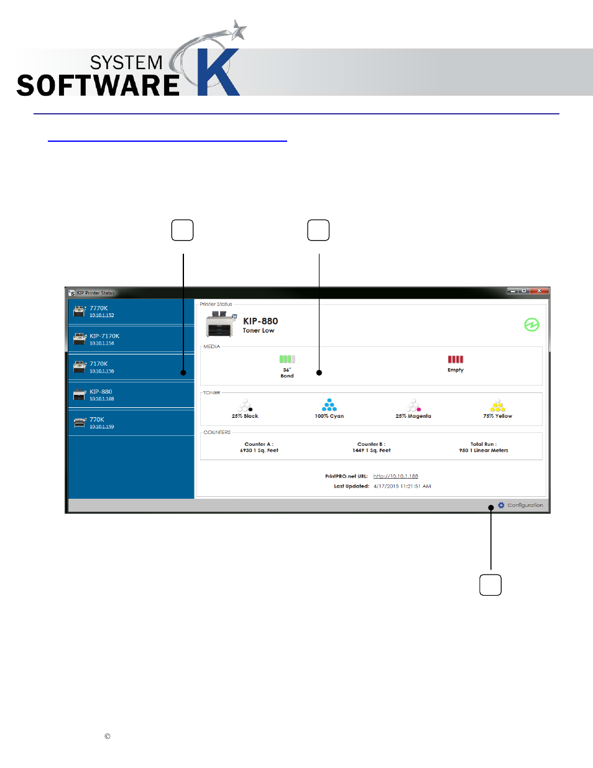593x768 pixels.
Task: Click the Magenta toner level icon
Action: [x=414, y=405]
